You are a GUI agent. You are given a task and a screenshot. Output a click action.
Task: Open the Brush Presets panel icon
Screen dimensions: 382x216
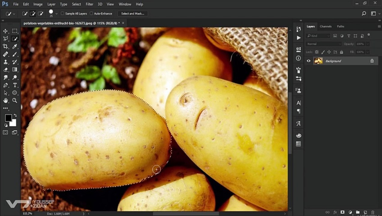click(299, 70)
